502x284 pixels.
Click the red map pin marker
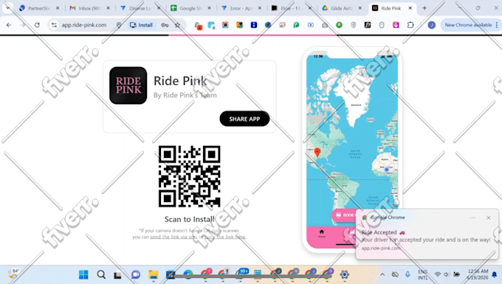[317, 153]
